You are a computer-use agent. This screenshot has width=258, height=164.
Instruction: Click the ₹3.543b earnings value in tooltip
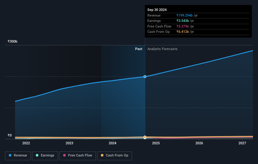183,21
